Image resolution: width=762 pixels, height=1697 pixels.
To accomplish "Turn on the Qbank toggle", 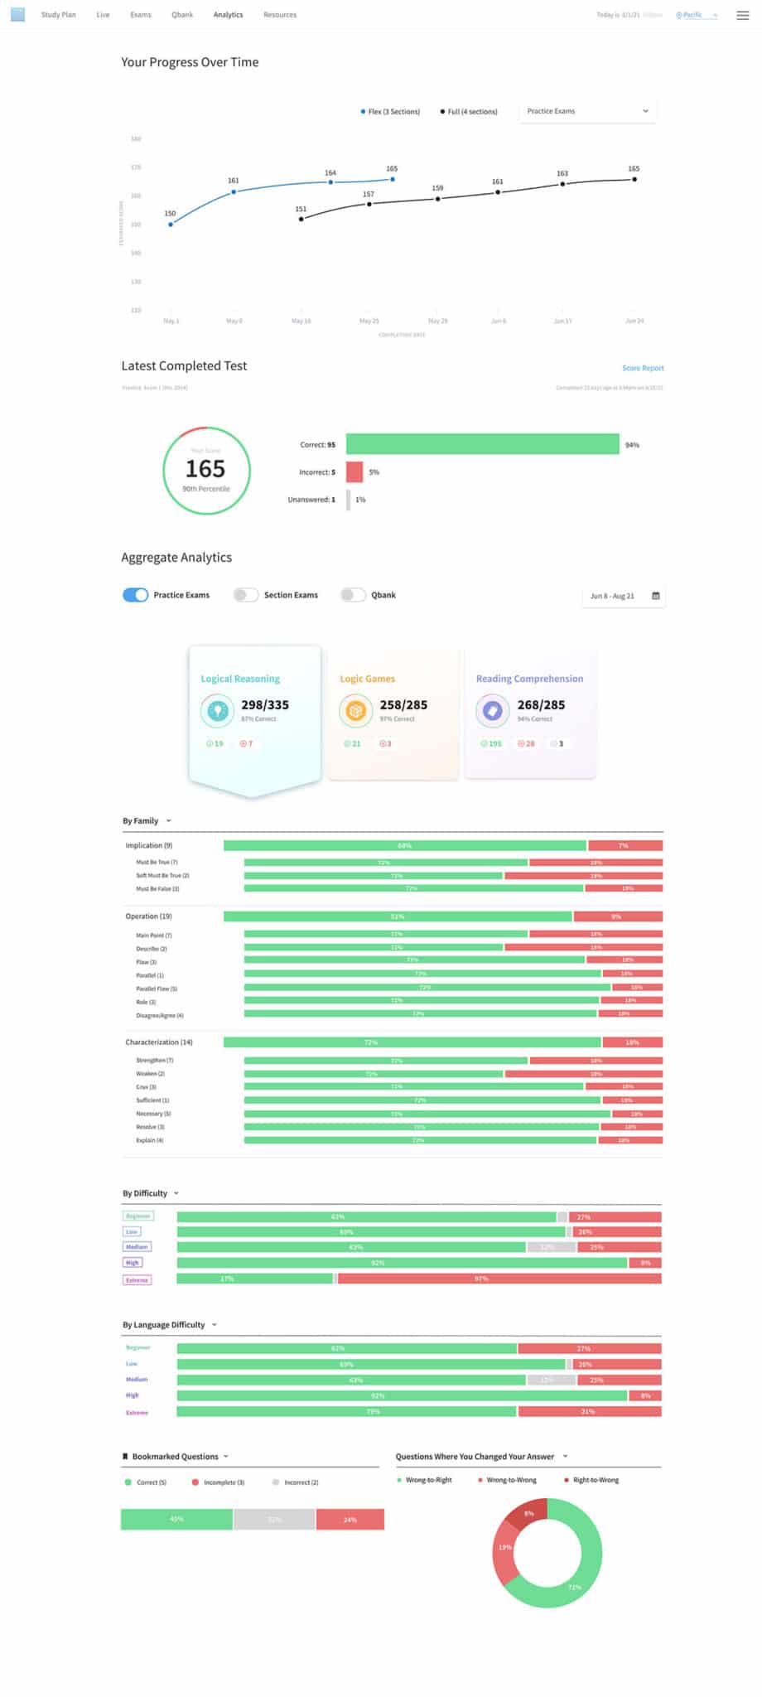I will tap(353, 595).
